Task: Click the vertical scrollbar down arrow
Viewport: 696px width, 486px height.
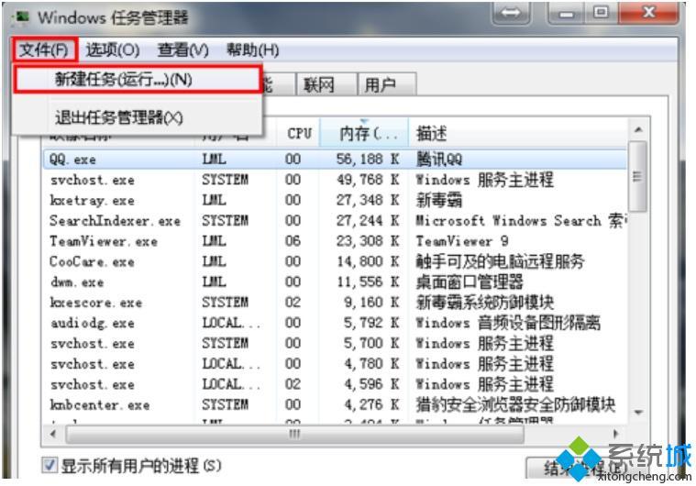Action: point(638,413)
